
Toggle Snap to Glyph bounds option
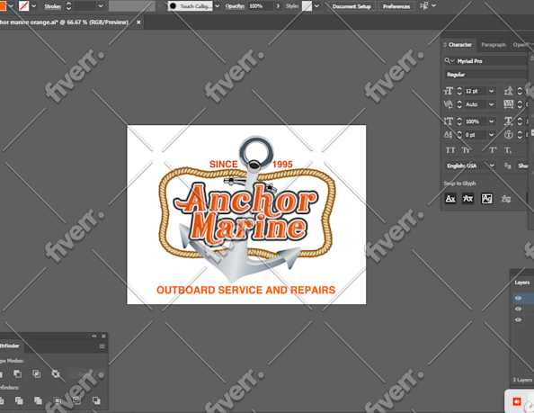tap(486, 198)
